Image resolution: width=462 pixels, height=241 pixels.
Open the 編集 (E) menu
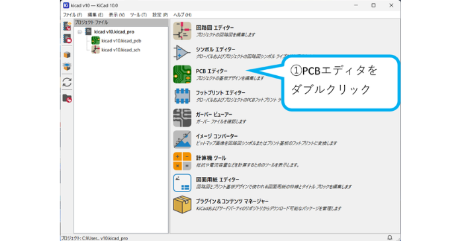pos(95,15)
